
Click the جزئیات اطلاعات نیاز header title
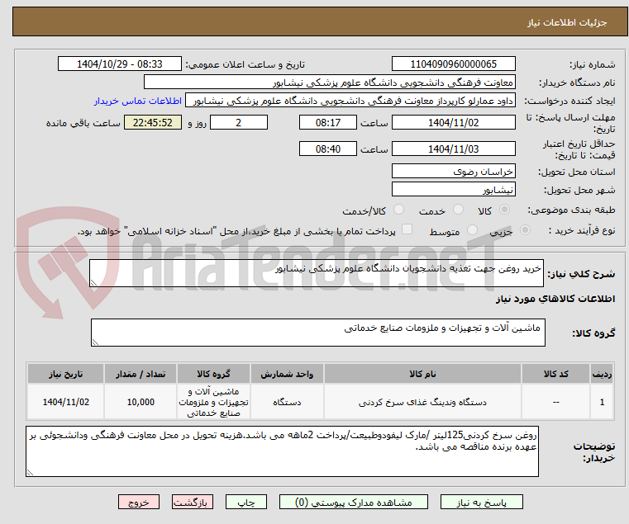click(x=566, y=22)
